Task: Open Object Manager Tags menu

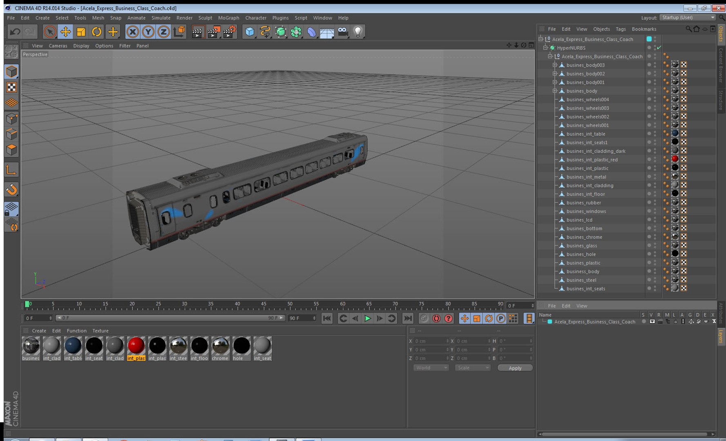Action: [x=620, y=29]
